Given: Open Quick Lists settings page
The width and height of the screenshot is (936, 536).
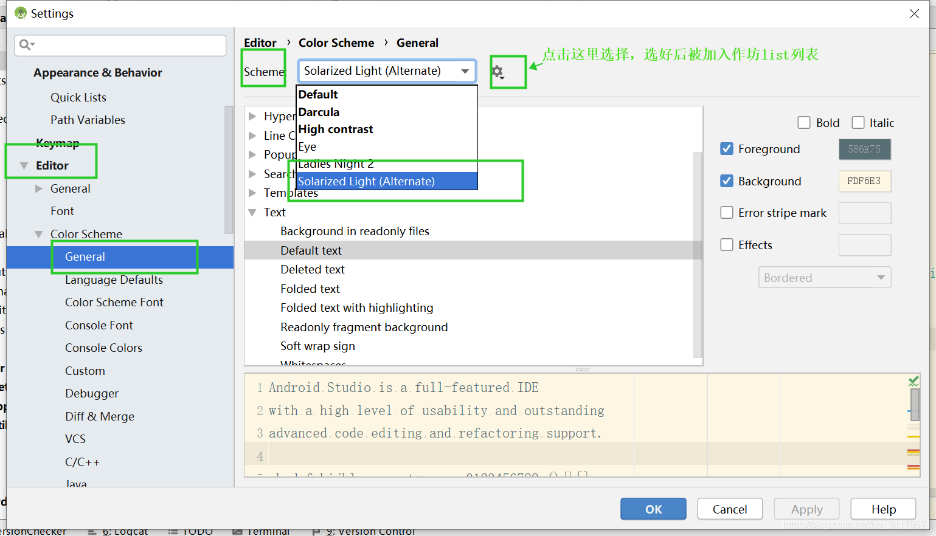Looking at the screenshot, I should coord(78,97).
